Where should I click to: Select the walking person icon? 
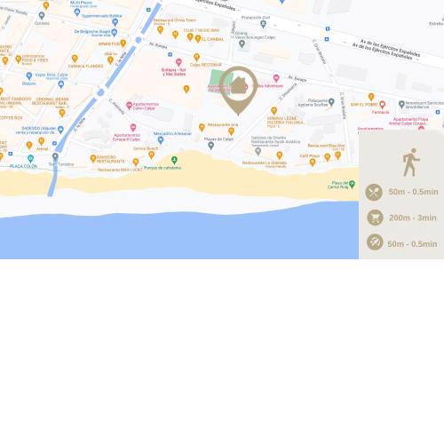[x=411, y=163]
